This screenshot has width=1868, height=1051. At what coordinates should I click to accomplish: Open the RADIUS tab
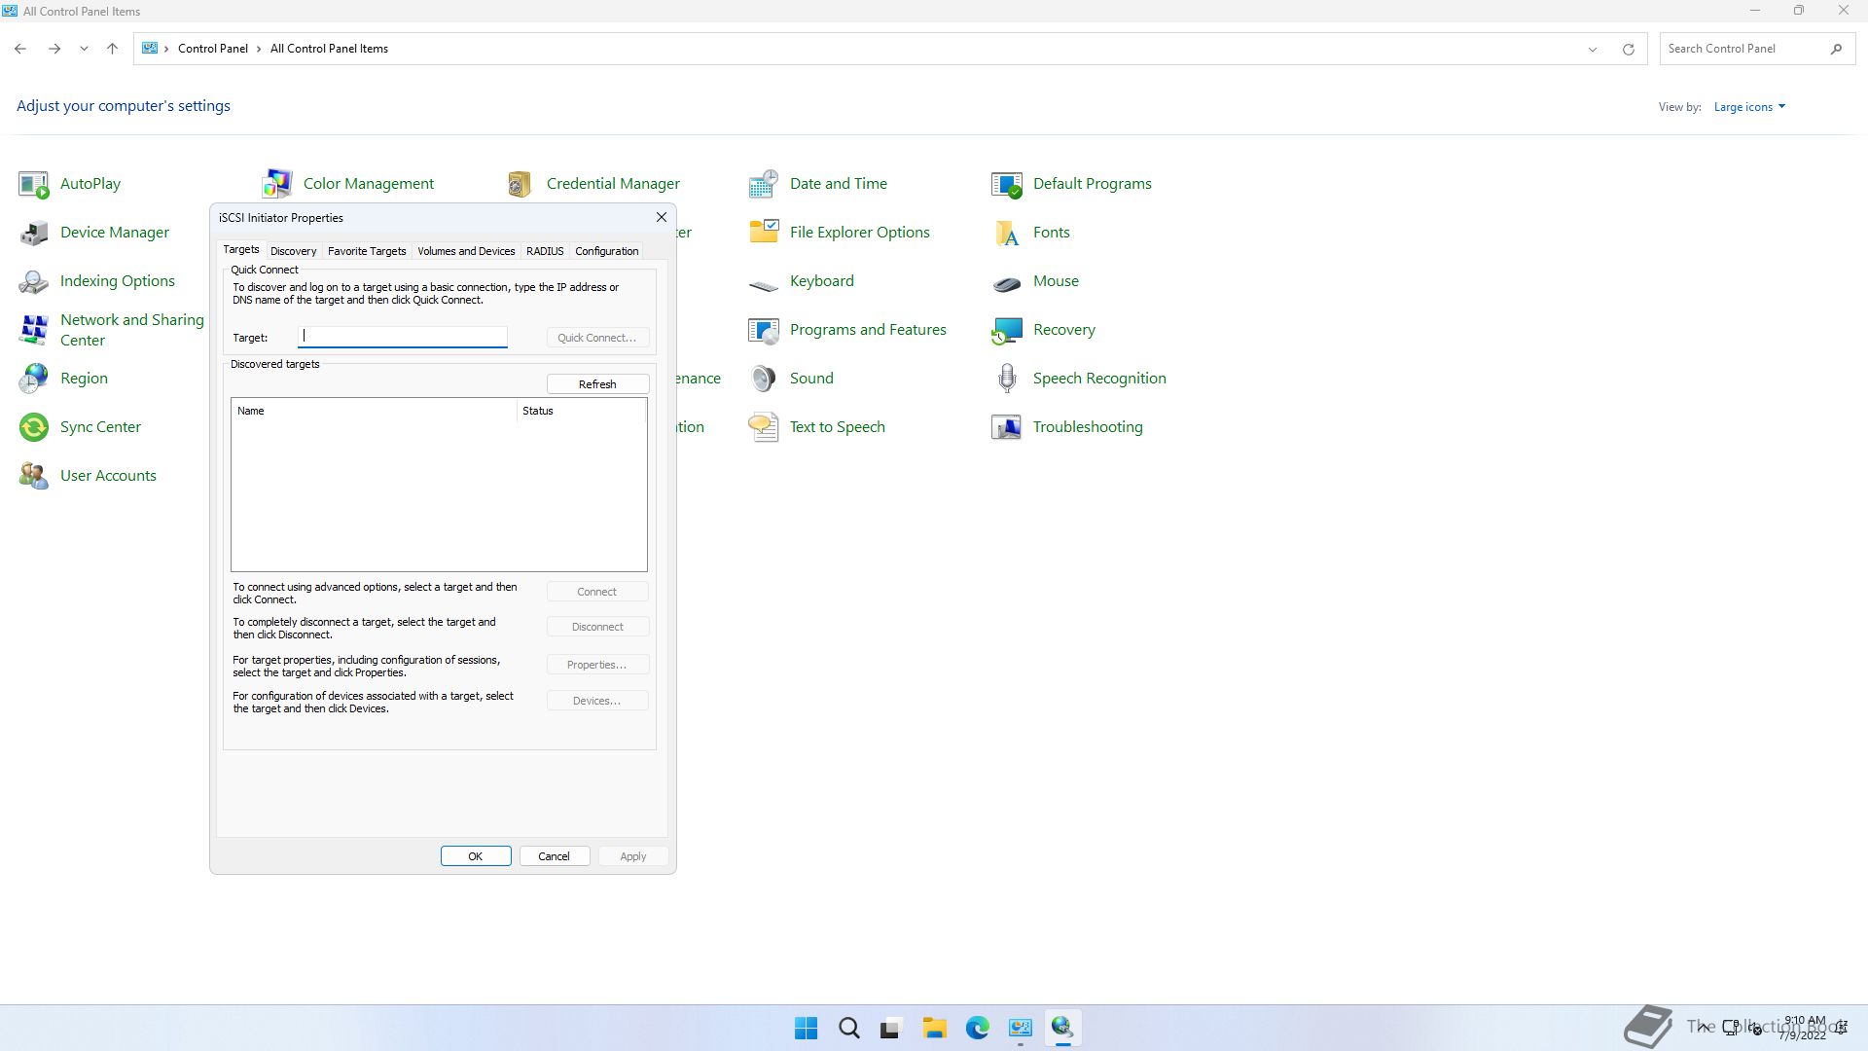click(x=545, y=251)
